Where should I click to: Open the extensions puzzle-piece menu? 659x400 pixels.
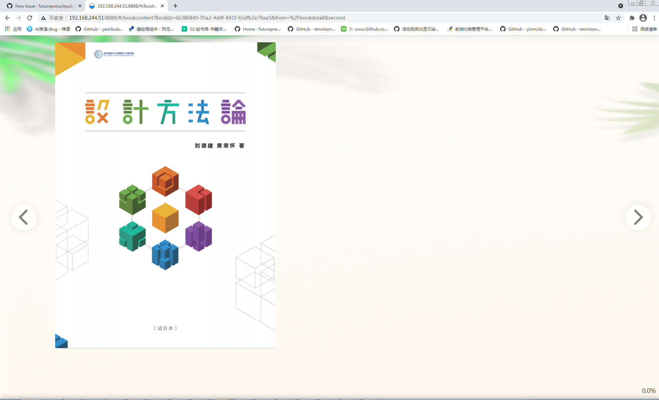tap(632, 18)
